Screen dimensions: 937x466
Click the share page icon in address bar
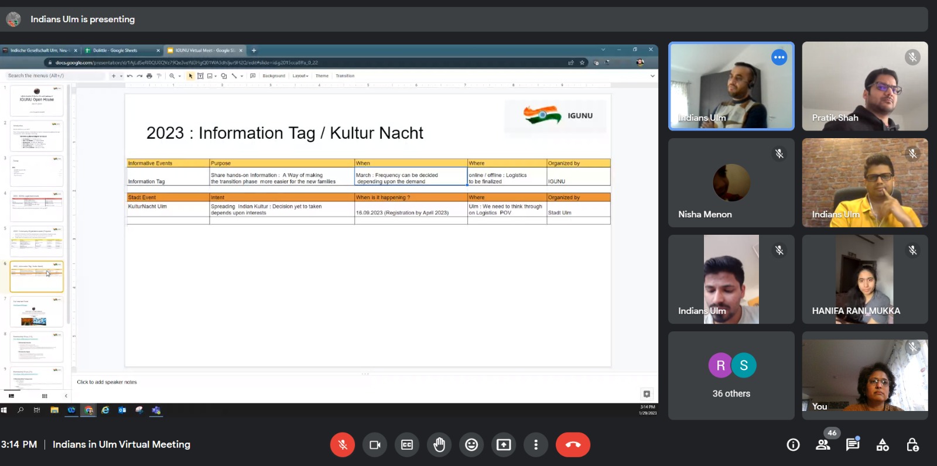[x=571, y=63]
